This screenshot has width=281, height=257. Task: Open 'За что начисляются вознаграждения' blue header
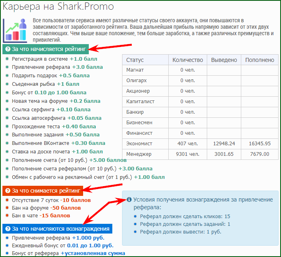tap(57, 229)
